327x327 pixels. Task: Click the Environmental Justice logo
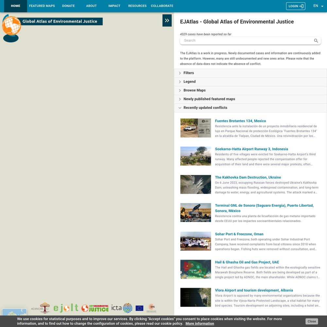[95, 308]
